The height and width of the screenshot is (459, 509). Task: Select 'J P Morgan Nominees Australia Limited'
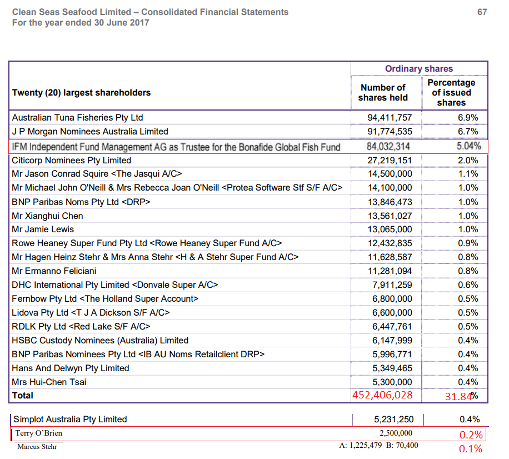coord(90,132)
